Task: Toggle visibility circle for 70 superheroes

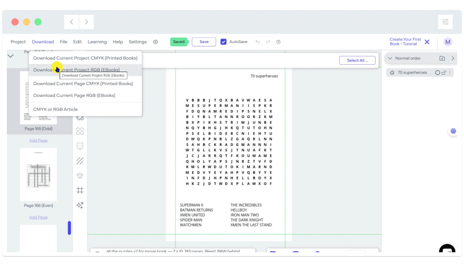Action: 437,73
